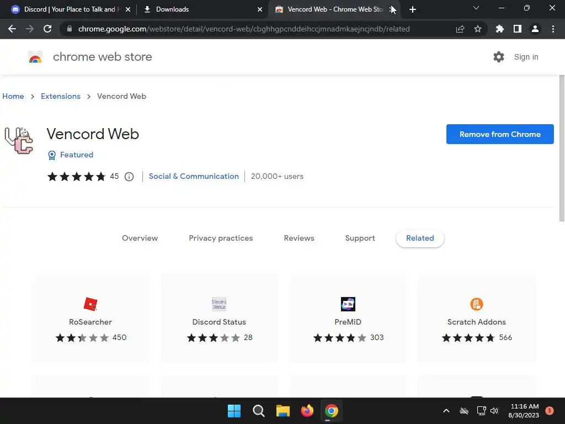
Task: Click the 20,000+ users text
Action: [277, 176]
